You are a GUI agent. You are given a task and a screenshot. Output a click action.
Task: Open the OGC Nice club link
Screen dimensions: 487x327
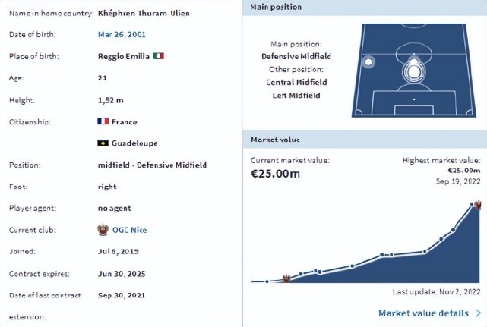click(x=129, y=230)
